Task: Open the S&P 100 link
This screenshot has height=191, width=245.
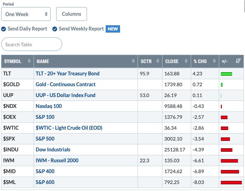Action: point(45,117)
